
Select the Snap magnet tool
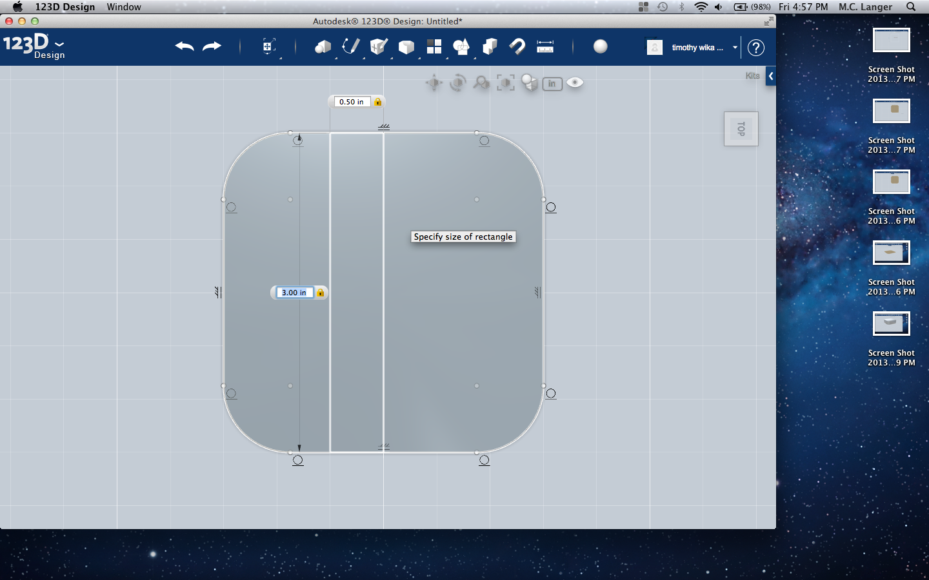pos(517,46)
